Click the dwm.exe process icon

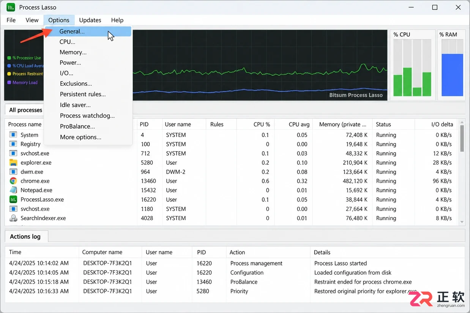pos(13,172)
